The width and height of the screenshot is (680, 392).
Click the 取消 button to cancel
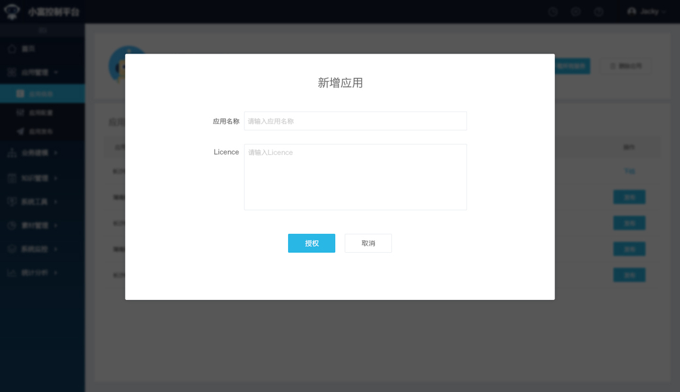click(x=368, y=243)
